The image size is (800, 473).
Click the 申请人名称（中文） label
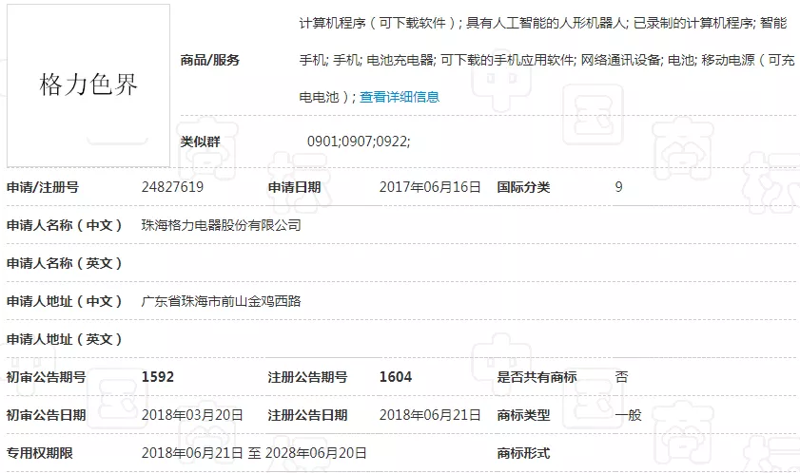point(65,225)
